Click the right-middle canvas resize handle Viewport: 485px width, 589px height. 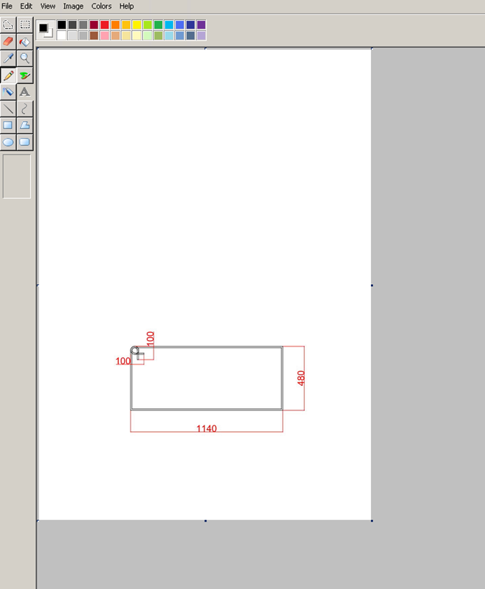(x=372, y=286)
